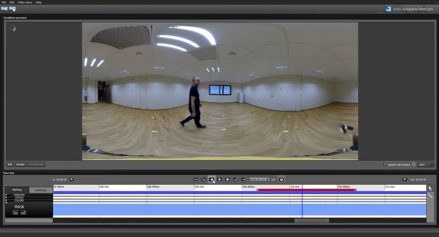Click the greyed-out batch job button

[36, 164]
